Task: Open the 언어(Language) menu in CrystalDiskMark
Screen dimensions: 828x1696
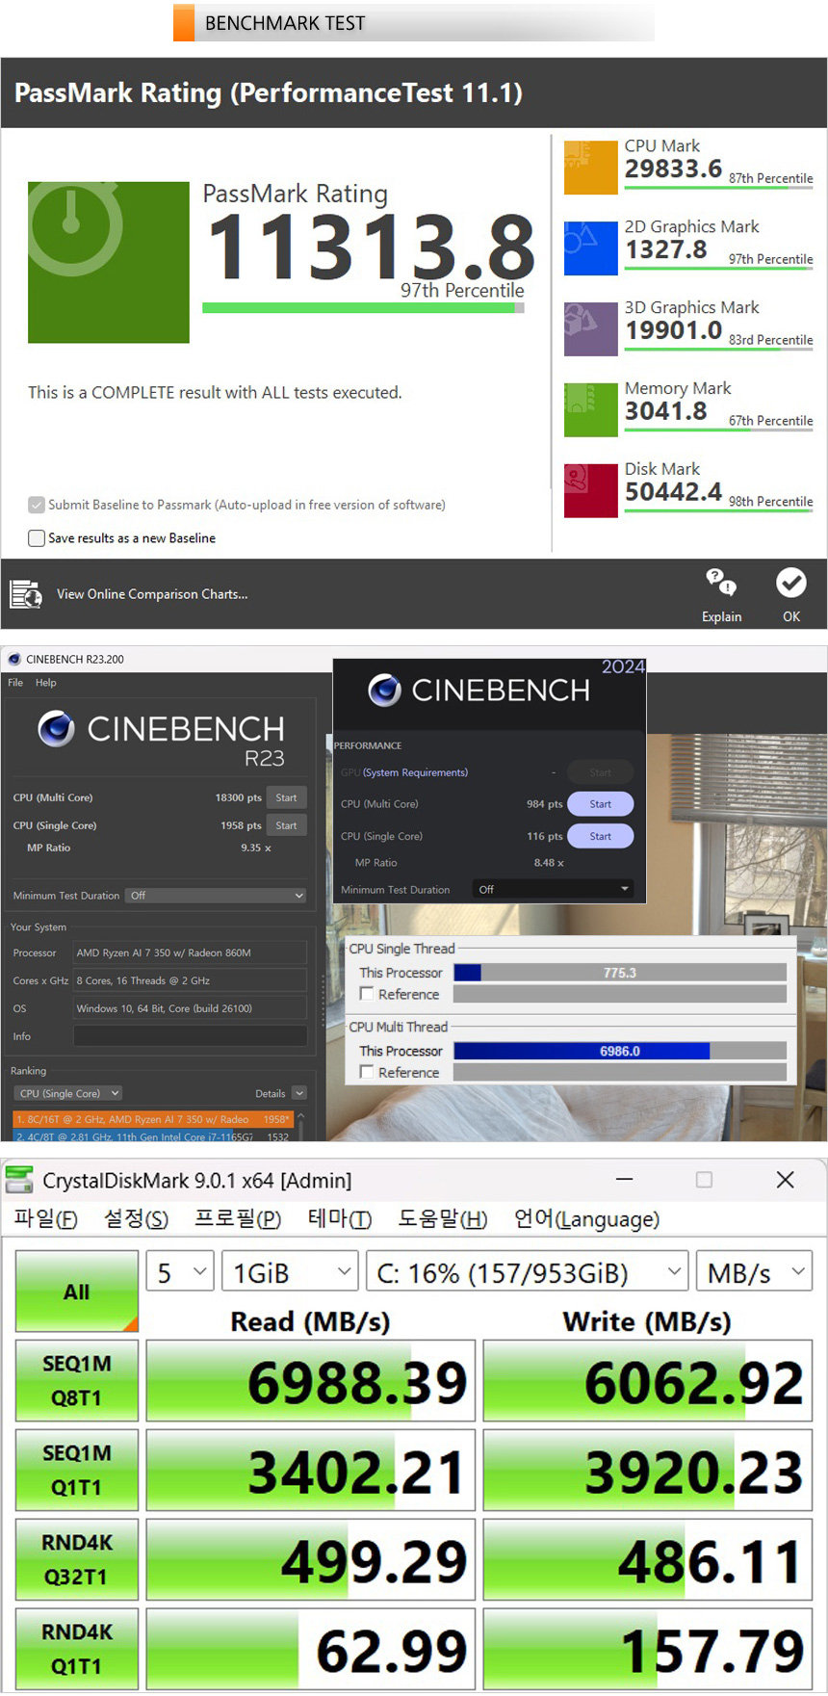Action: (x=586, y=1219)
